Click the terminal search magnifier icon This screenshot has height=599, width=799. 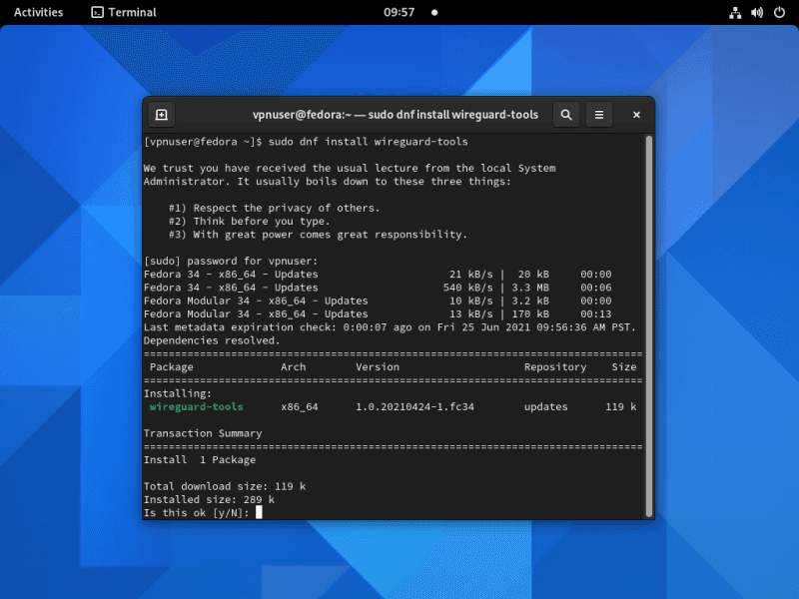pos(566,115)
